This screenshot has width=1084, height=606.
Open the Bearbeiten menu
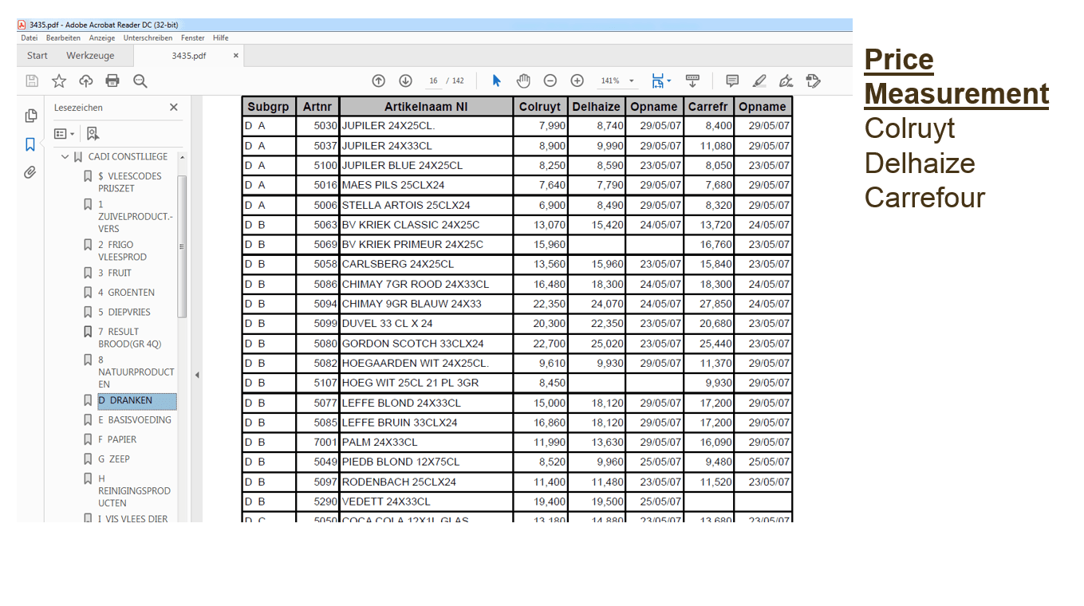point(63,37)
